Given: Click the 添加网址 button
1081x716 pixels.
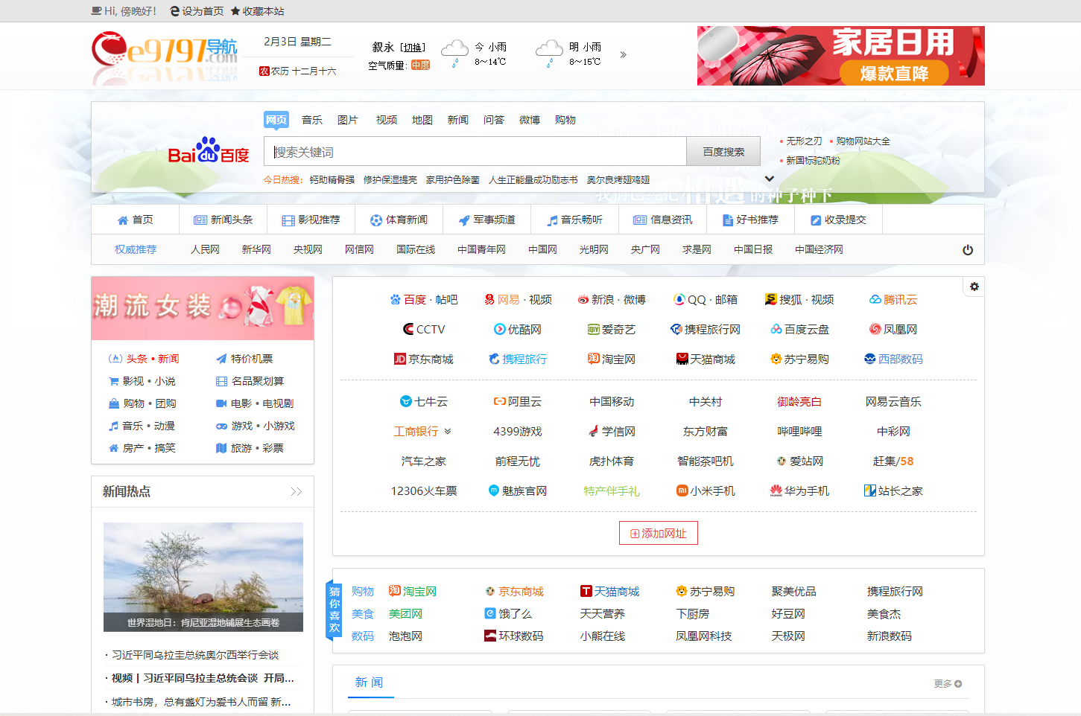Looking at the screenshot, I should (x=658, y=534).
